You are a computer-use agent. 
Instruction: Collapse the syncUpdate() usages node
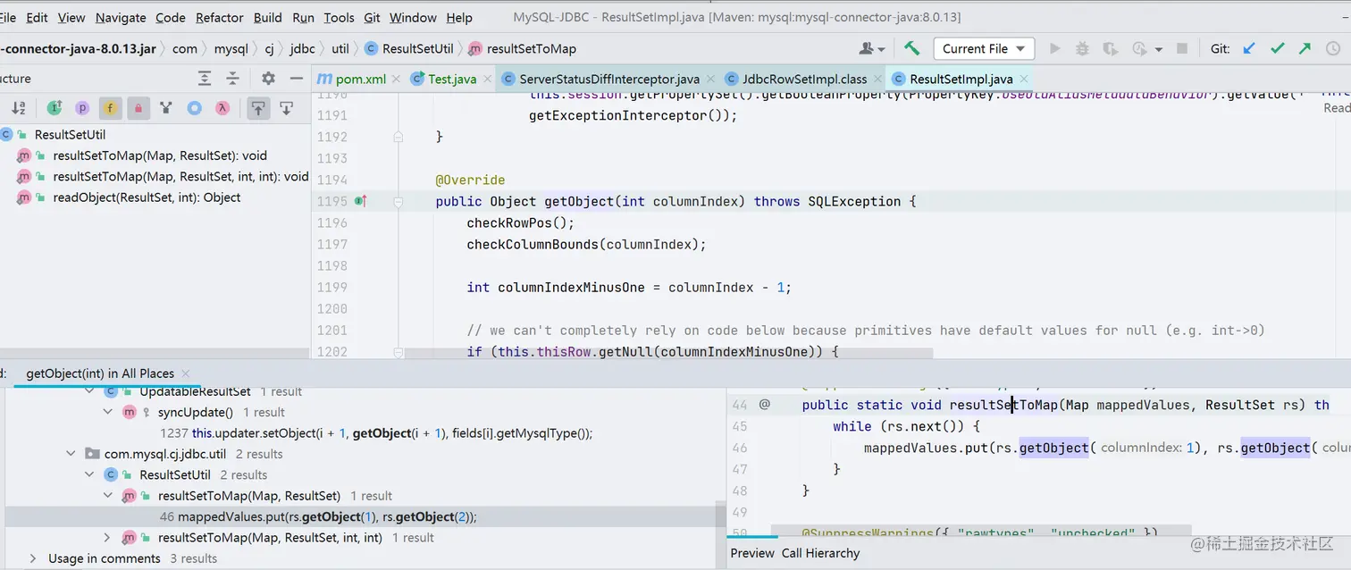108,412
